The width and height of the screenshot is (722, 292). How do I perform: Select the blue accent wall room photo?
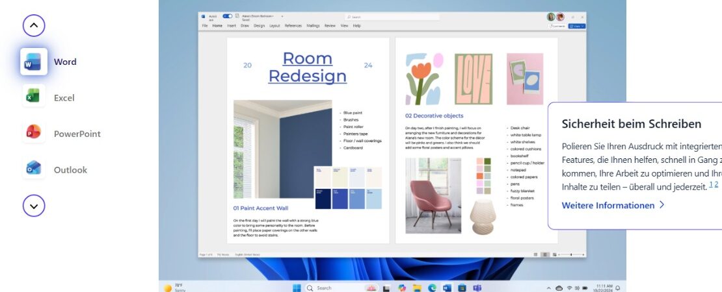point(282,149)
